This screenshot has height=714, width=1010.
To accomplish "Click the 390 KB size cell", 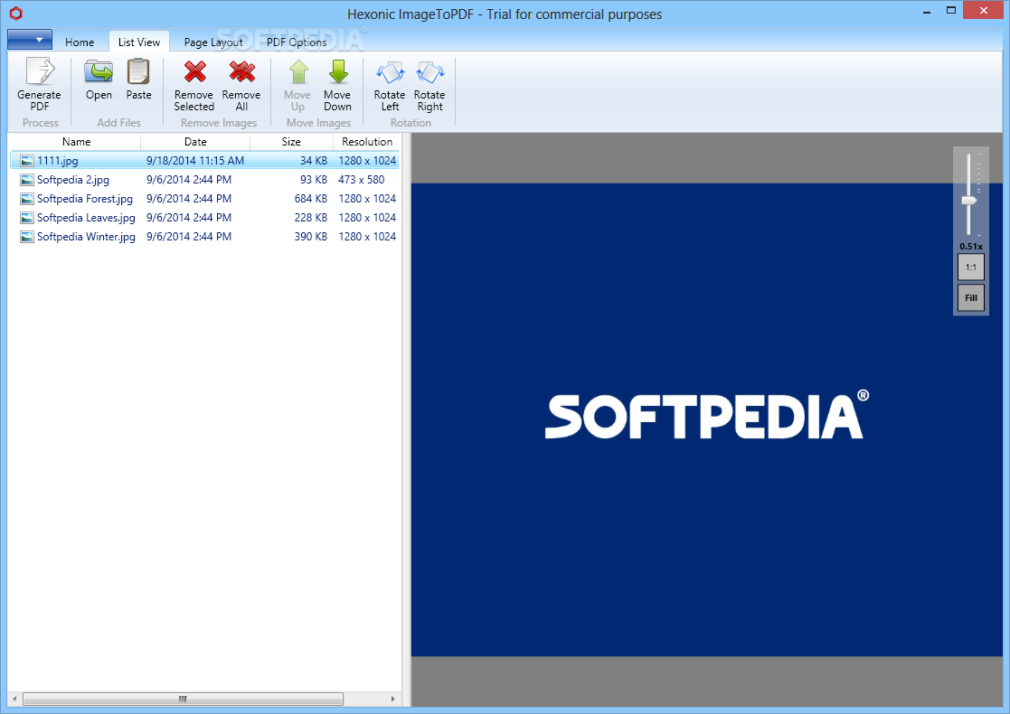I will [x=310, y=237].
